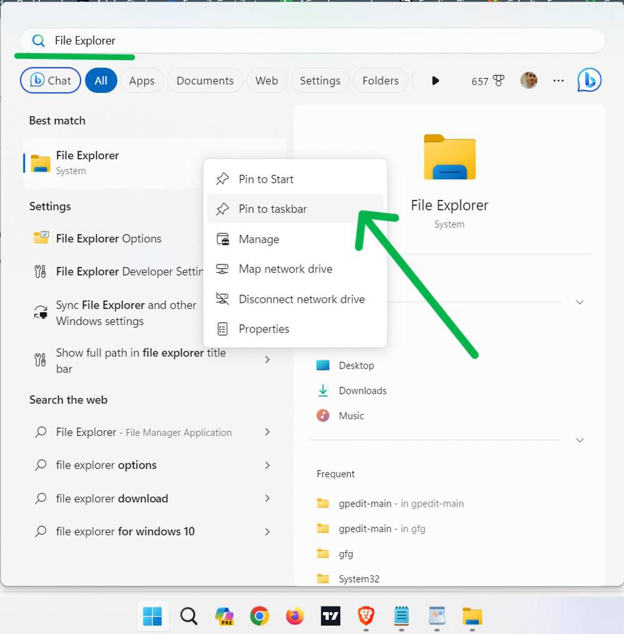Open the 657 rewards points trophy

point(488,81)
